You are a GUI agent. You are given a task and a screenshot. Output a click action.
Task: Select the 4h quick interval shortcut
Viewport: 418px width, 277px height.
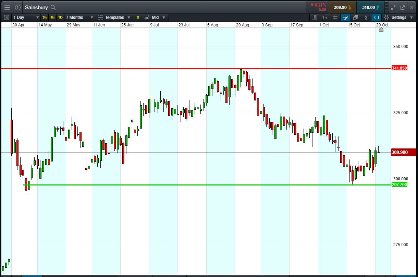52,17
